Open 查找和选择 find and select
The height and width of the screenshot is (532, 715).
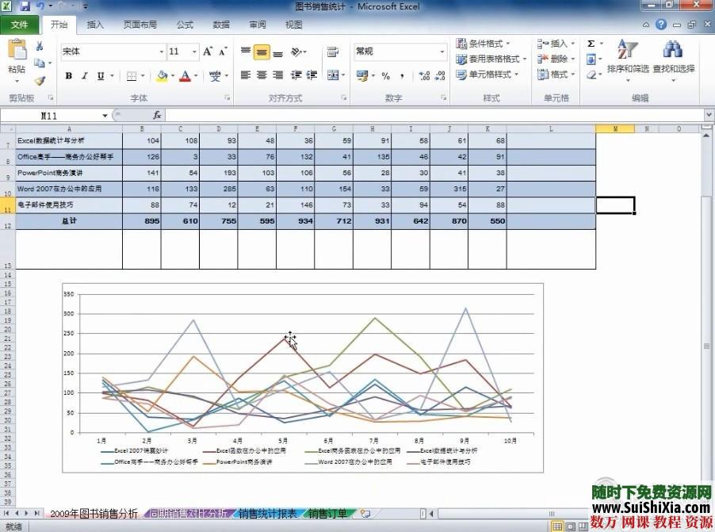[x=674, y=59]
